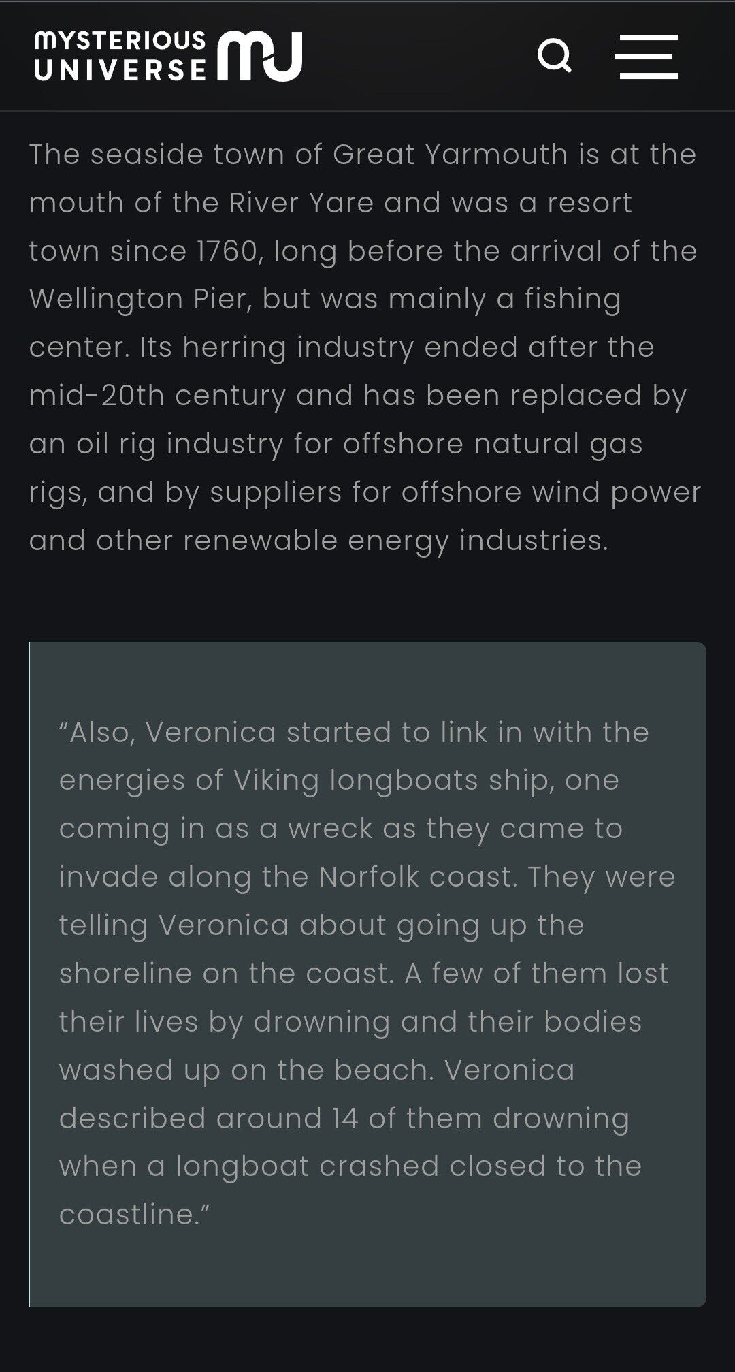The image size is (735, 1372).
Task: Tap the MU monogram logo
Action: [x=260, y=56]
